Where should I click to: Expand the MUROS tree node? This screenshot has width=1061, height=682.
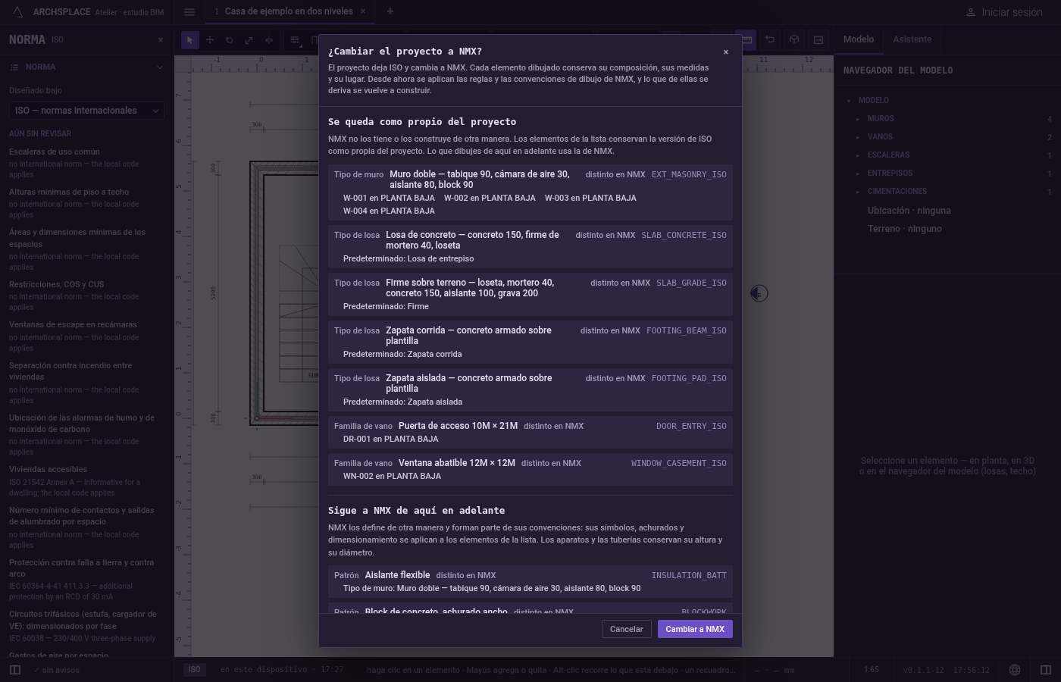(x=858, y=119)
